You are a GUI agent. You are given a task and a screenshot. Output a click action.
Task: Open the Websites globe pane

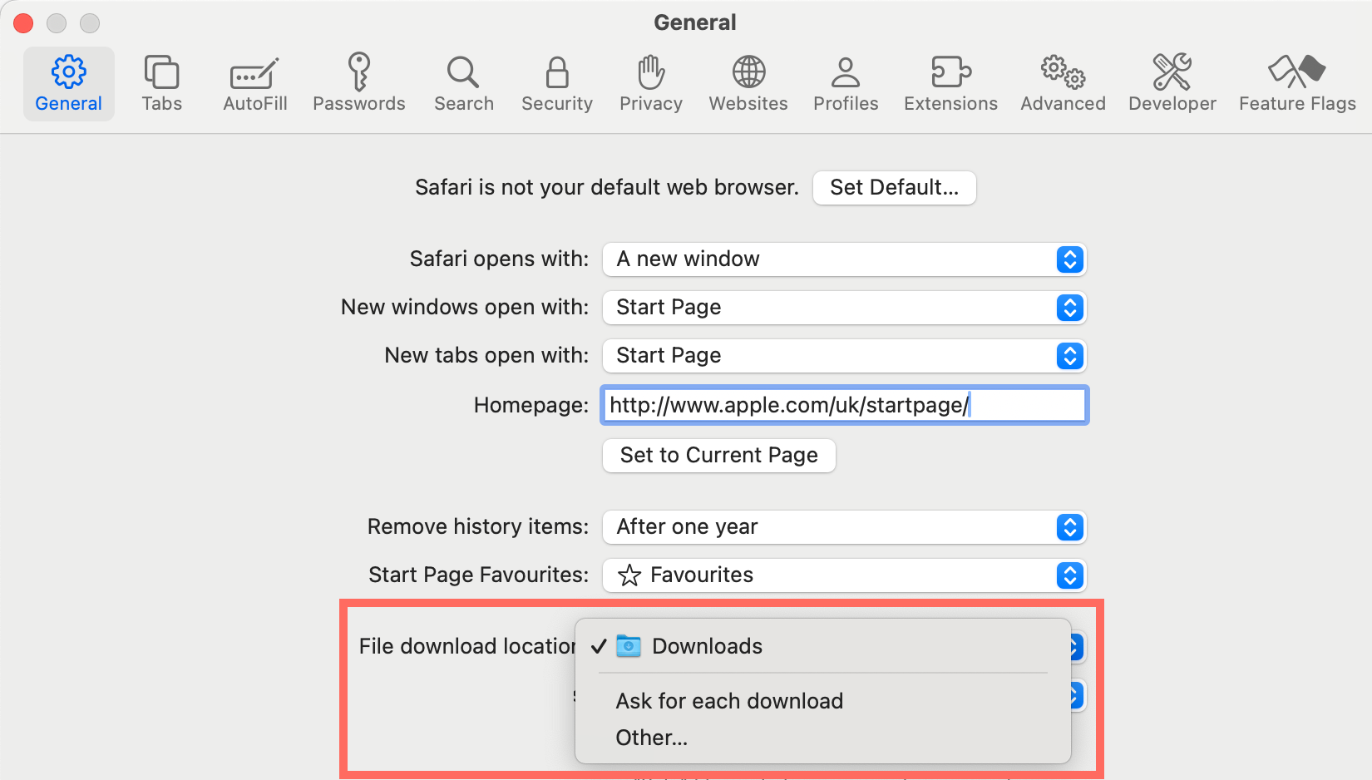coord(748,84)
